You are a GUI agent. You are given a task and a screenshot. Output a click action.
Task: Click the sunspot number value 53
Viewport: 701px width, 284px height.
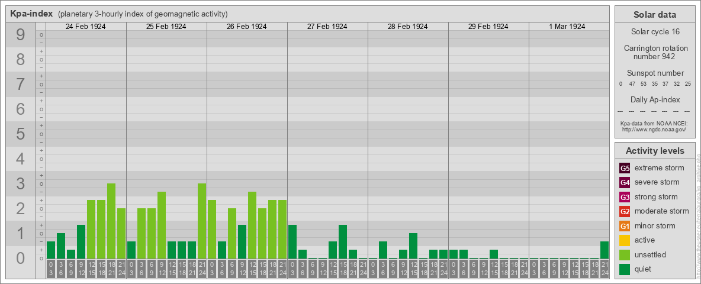644,83
